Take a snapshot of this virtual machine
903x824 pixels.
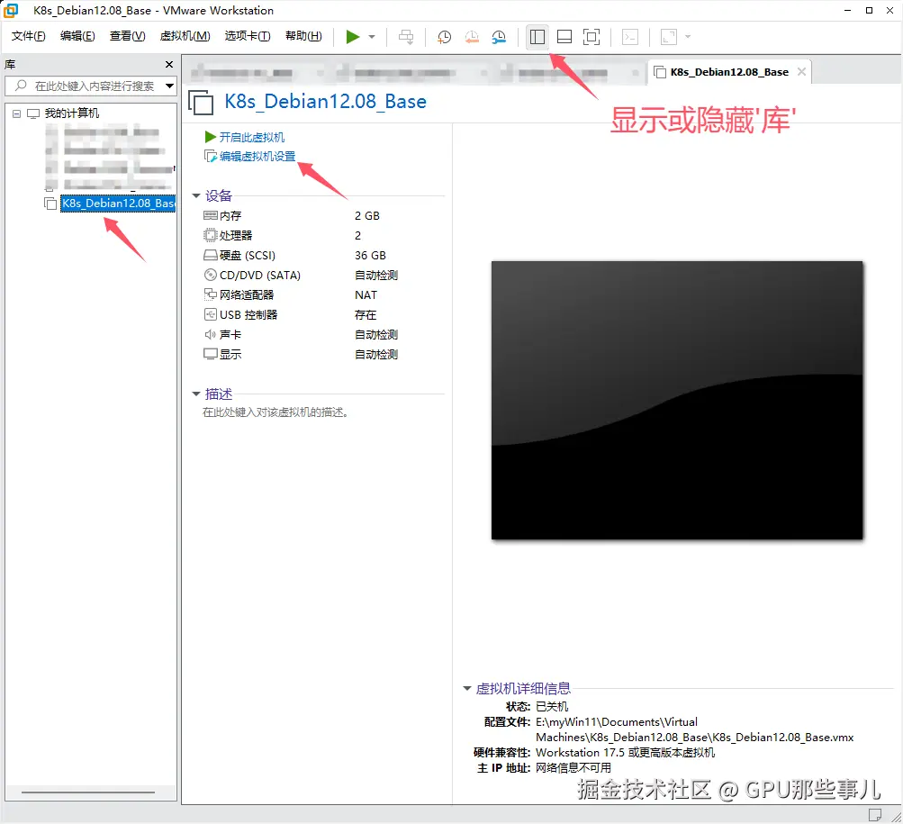[444, 37]
